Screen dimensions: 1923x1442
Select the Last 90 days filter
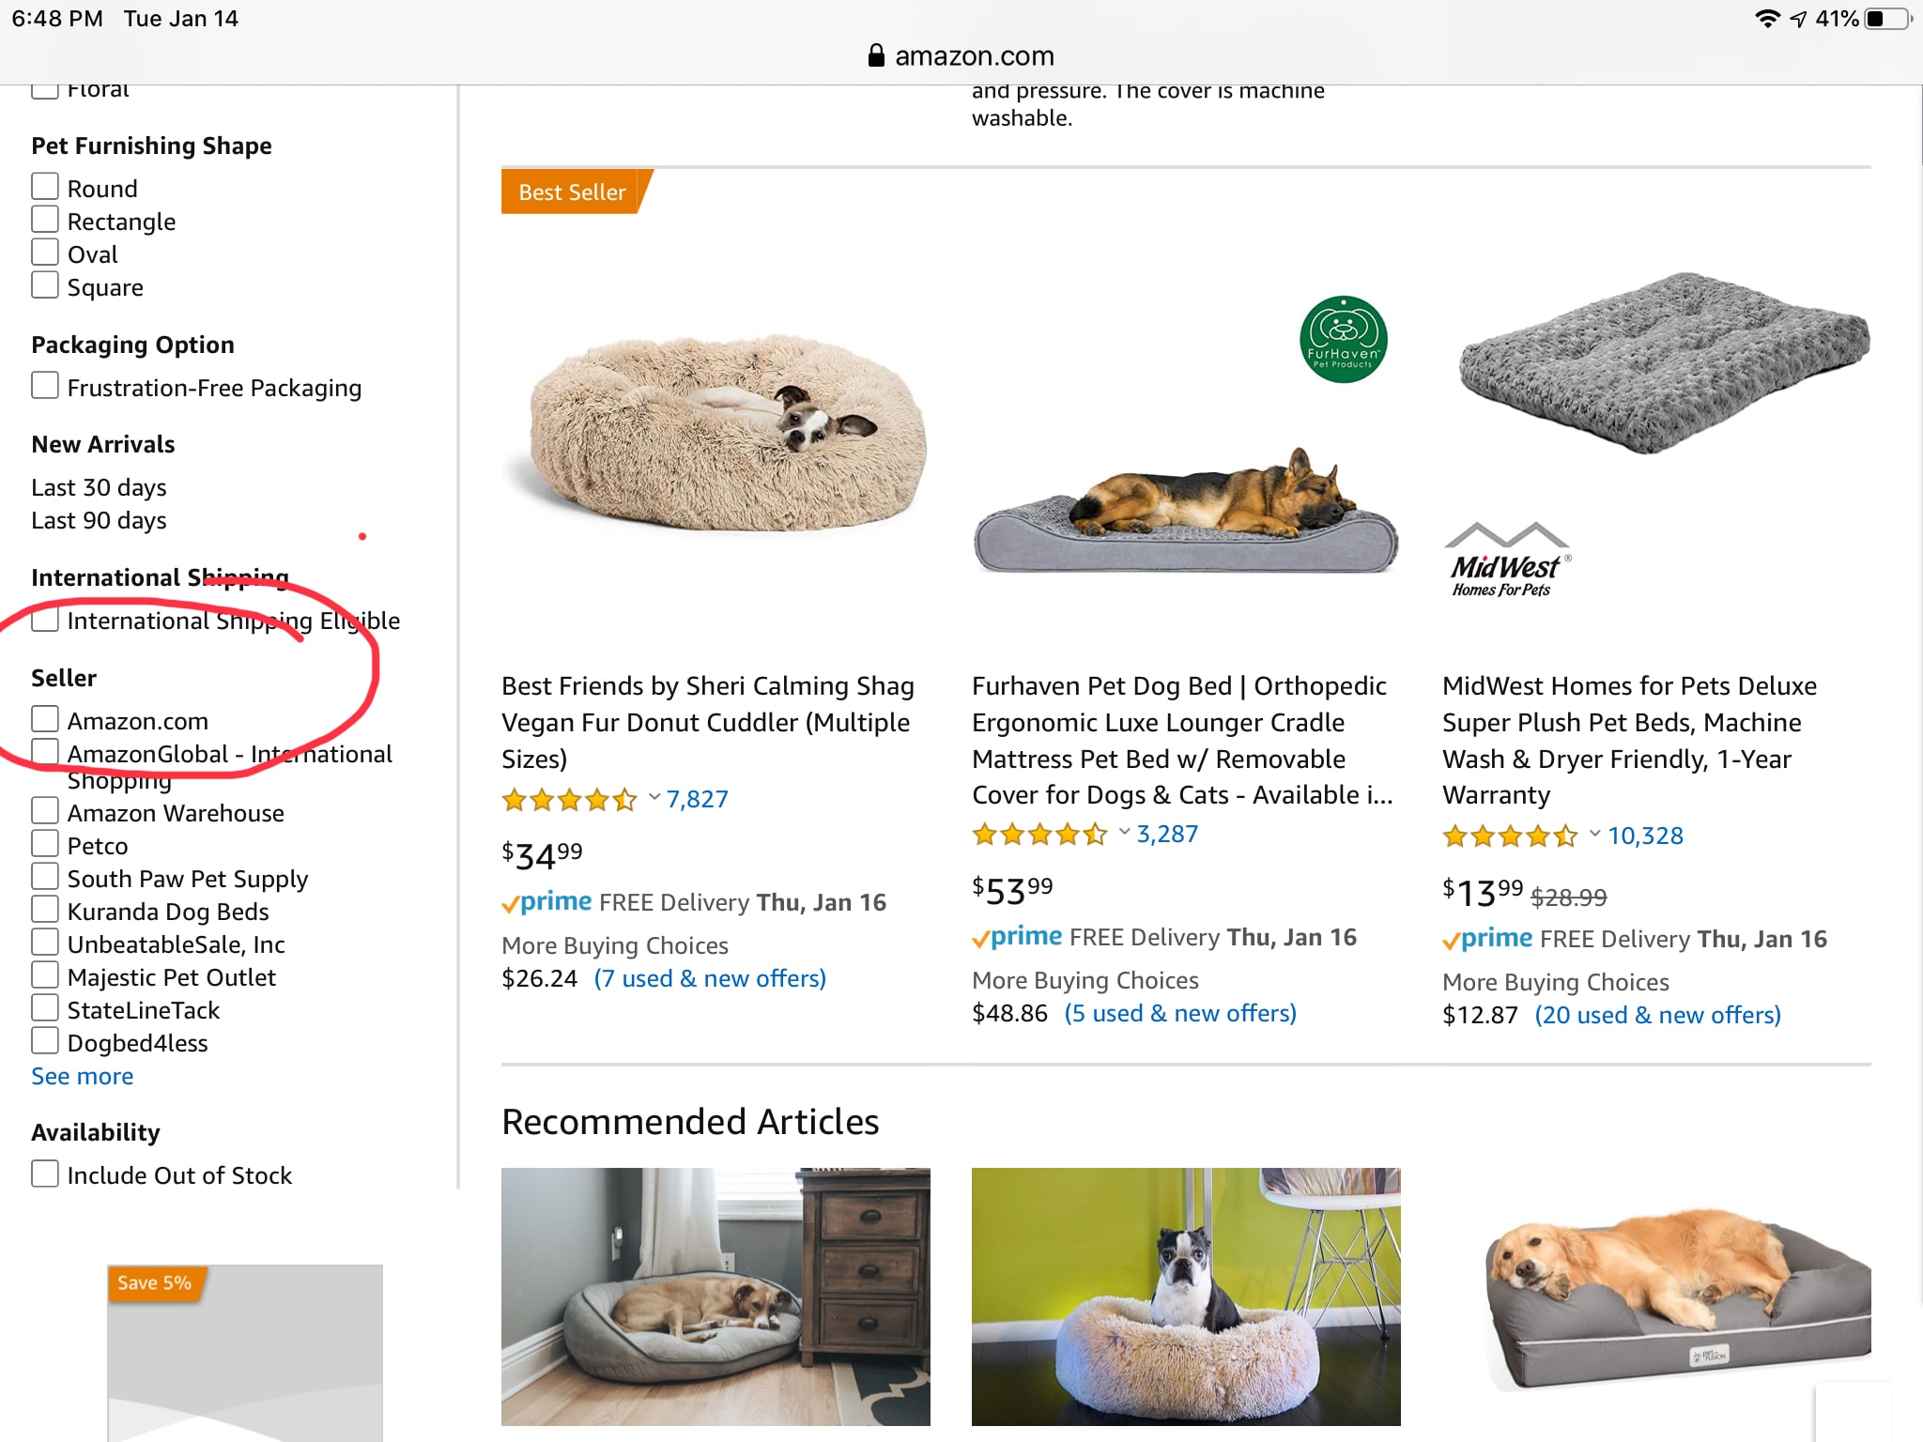pos(99,520)
